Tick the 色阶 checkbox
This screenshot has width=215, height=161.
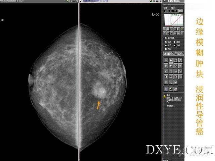click(166, 49)
